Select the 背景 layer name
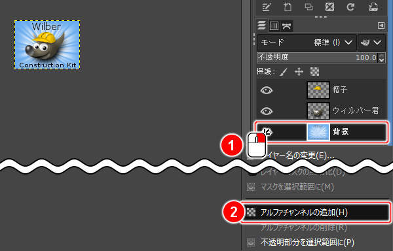 click(341, 131)
